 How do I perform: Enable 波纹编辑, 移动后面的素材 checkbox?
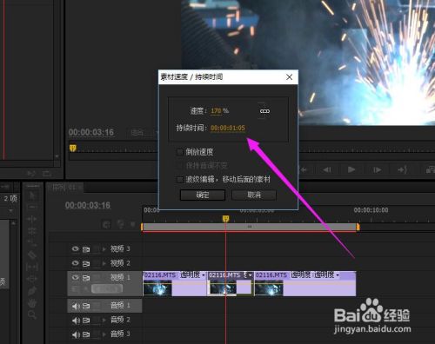(x=179, y=180)
